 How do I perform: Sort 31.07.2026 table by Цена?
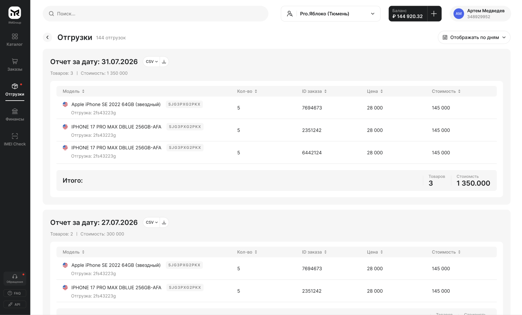point(375,91)
